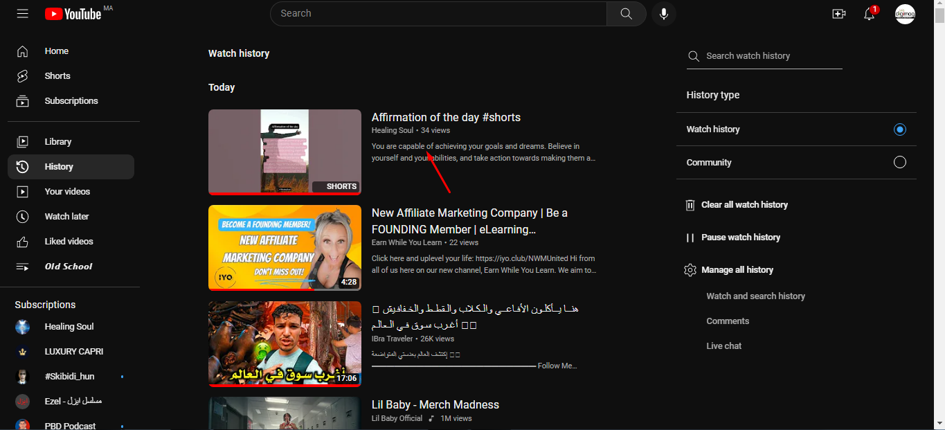Open Watch and search history link
945x430 pixels.
click(755, 296)
